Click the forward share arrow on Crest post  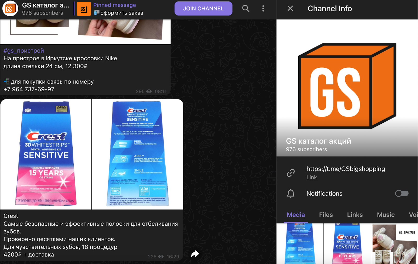click(x=195, y=254)
